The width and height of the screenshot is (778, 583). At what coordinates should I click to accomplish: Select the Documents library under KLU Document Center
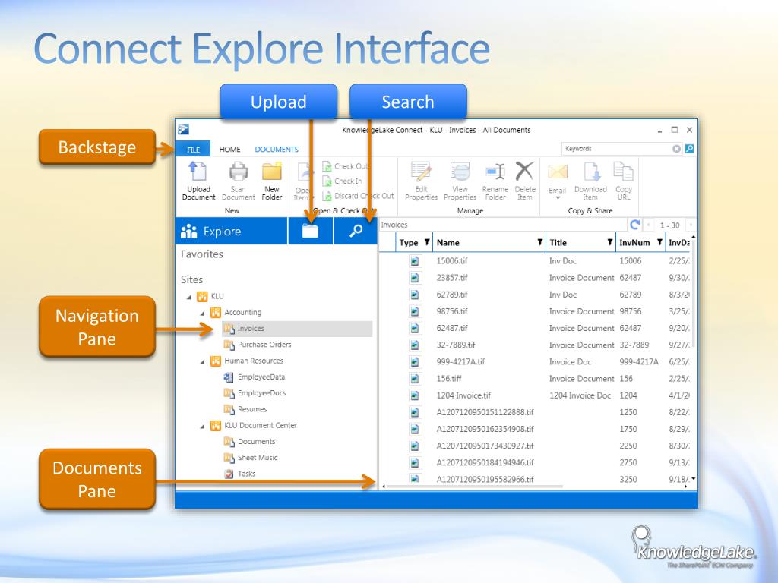click(256, 441)
